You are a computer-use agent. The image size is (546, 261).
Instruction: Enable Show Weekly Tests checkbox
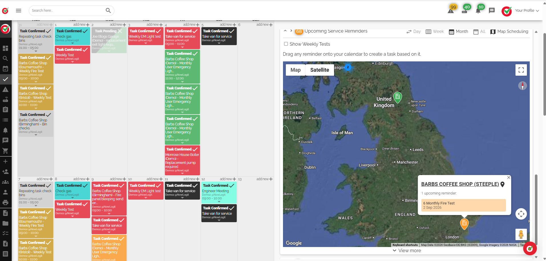(x=286, y=44)
